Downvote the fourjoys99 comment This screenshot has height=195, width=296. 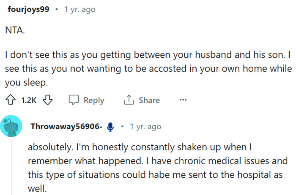tap(48, 100)
